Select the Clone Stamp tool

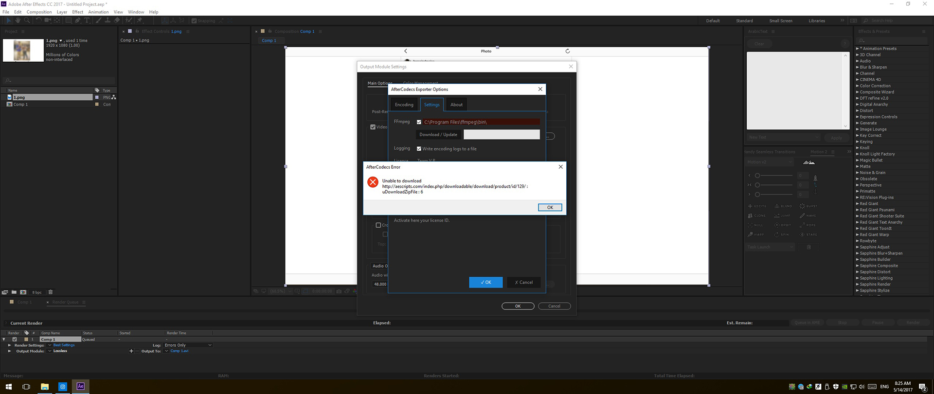[x=108, y=20]
